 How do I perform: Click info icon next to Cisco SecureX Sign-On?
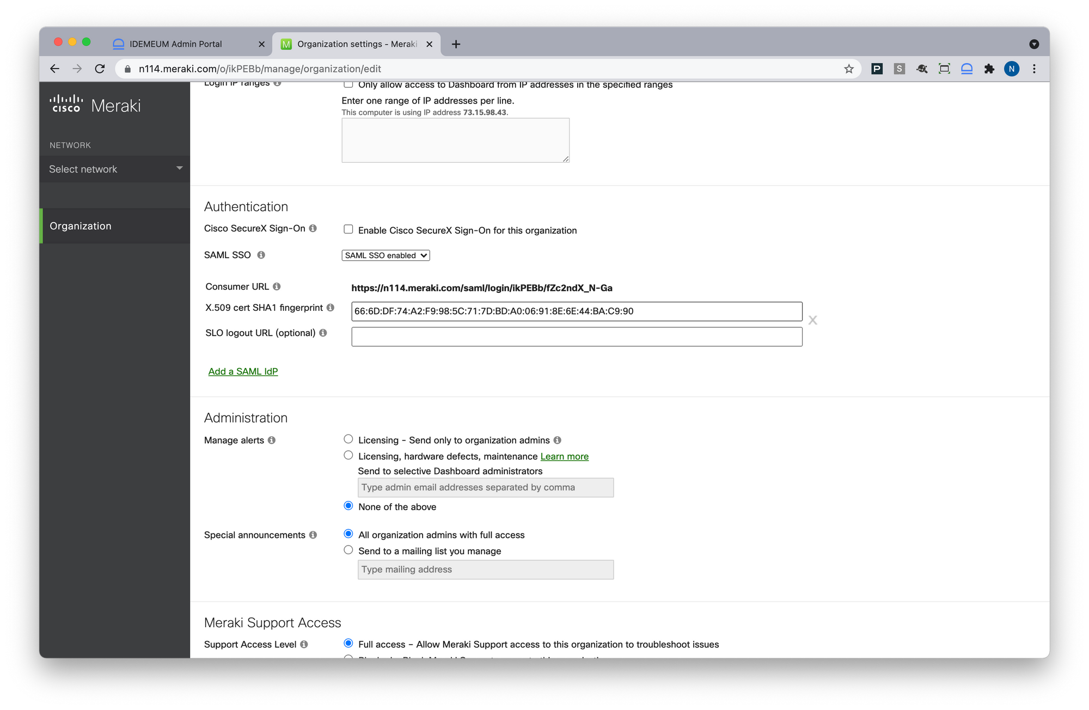tap(313, 228)
